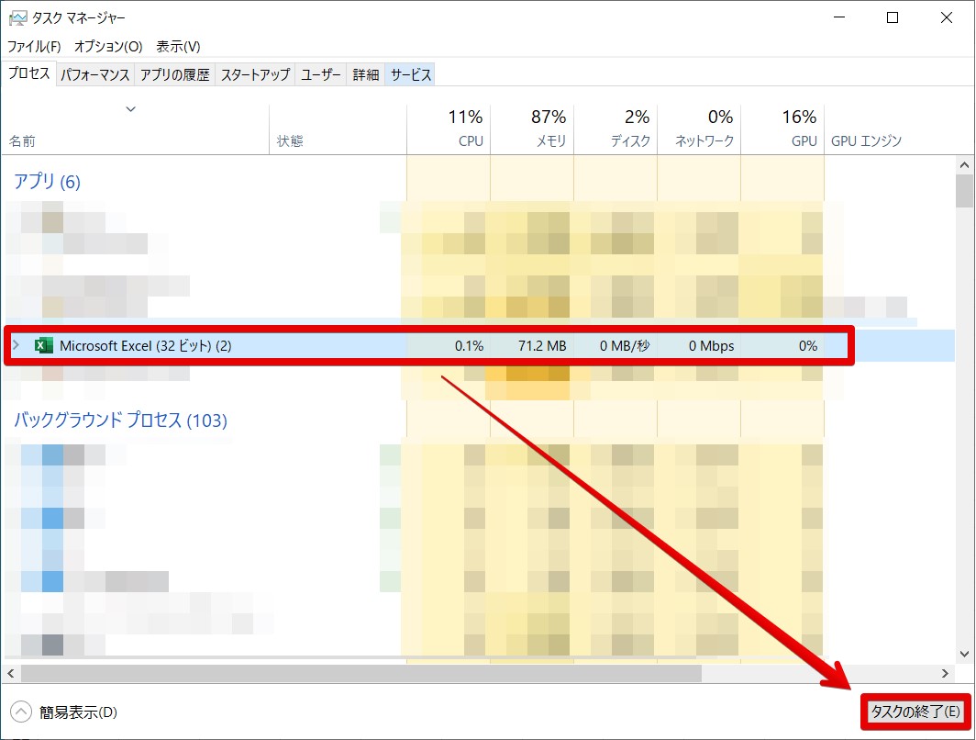Switch to the アプリの履歴 tab

point(175,74)
